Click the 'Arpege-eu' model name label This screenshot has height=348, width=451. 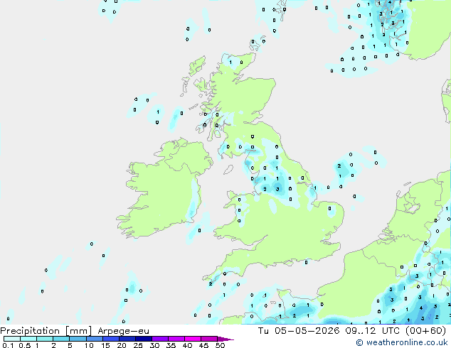point(123,331)
